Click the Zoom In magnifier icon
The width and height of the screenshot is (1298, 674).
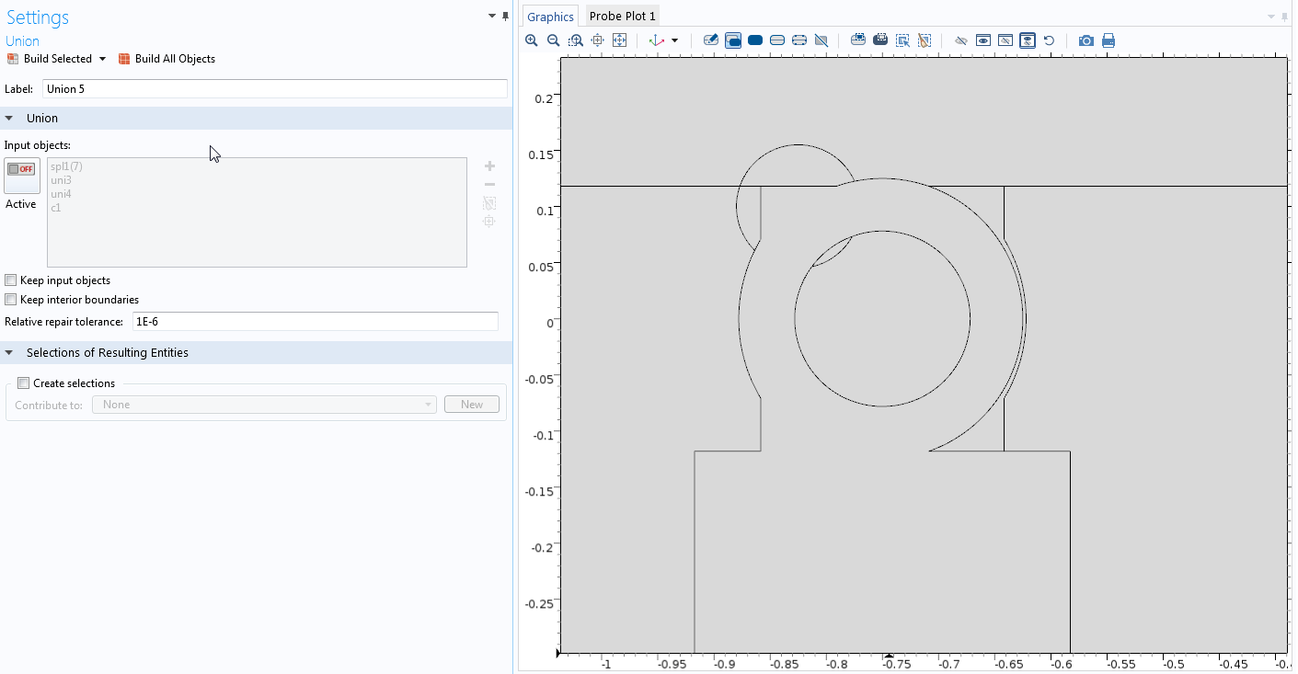pos(532,40)
